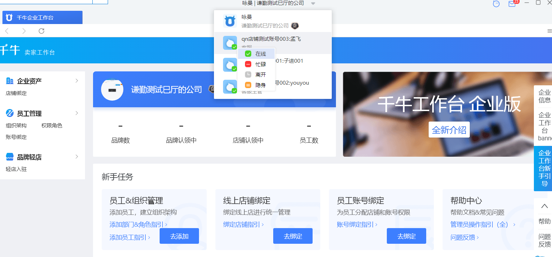Click the 企业资产 building icon
Screen dimensions: 552x257
point(10,81)
